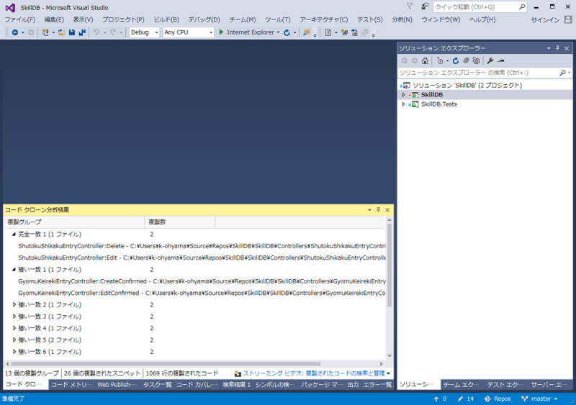Viewport: 576px width, 405px height.
Task: Click the サインイン sign-in link
Action: coord(545,20)
